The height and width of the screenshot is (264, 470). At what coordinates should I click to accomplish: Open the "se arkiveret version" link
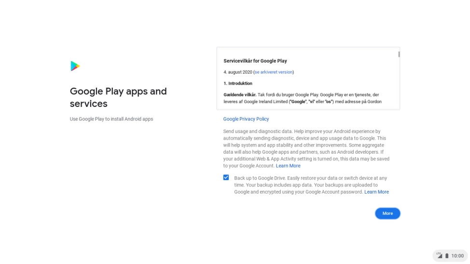tap(274, 72)
